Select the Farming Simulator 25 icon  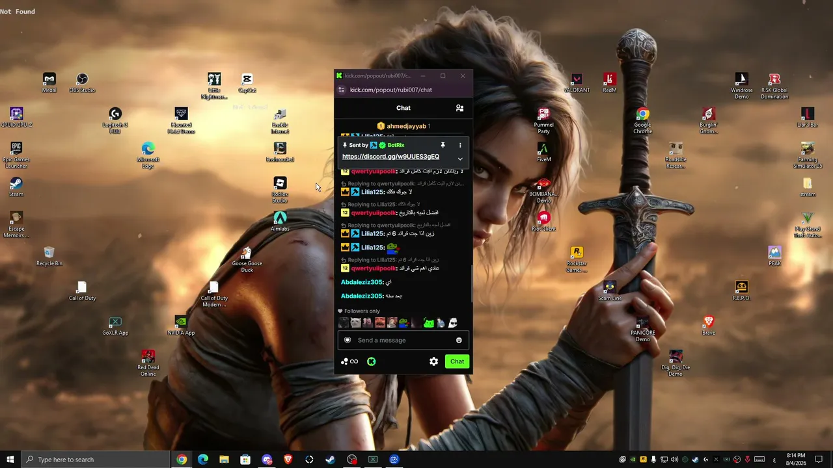coord(807,156)
